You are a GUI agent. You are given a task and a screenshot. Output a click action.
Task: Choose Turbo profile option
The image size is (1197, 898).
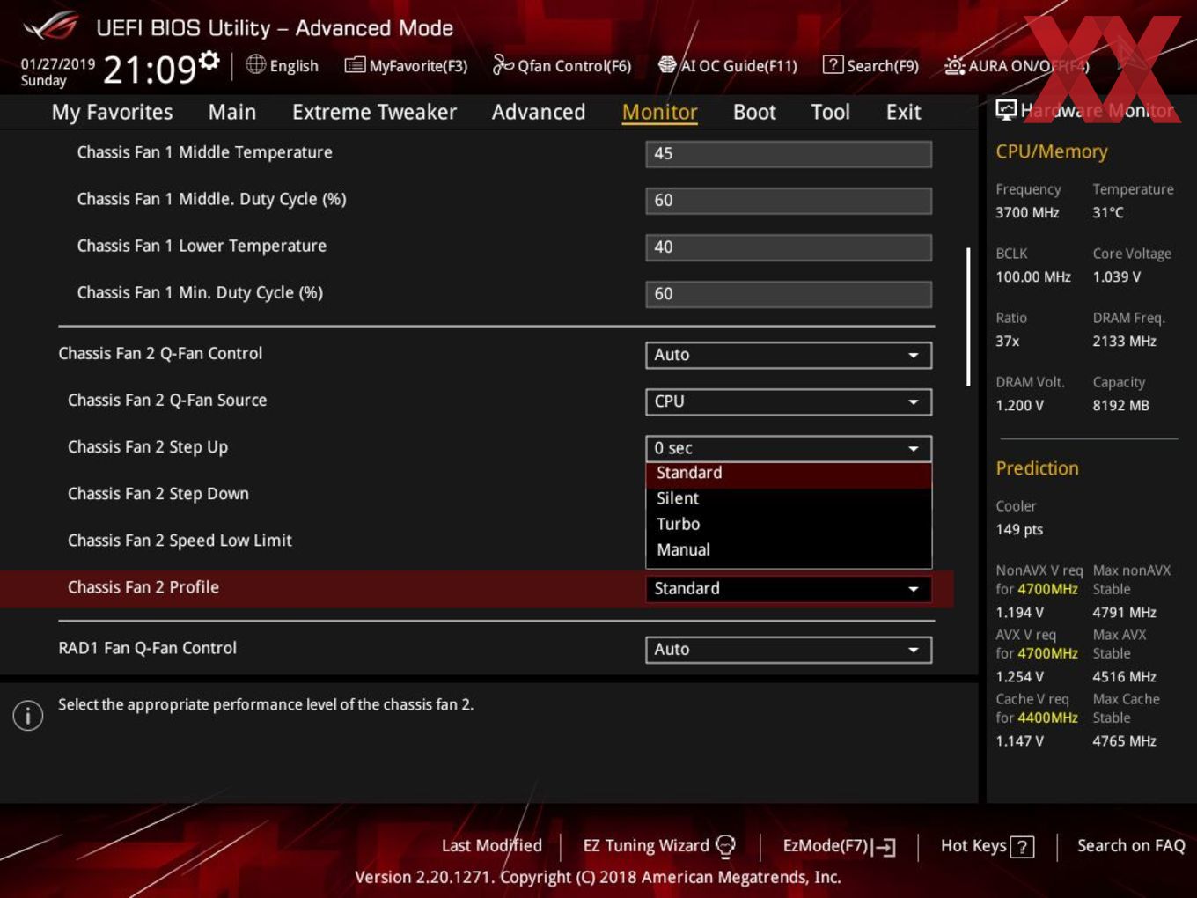tap(789, 524)
